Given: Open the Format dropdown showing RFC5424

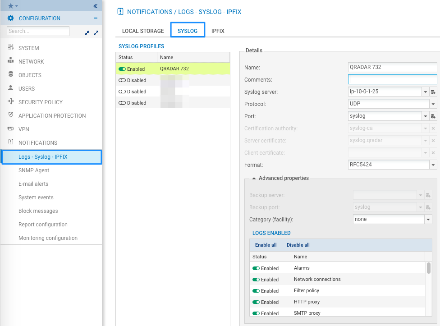Looking at the screenshot, I should click(433, 165).
